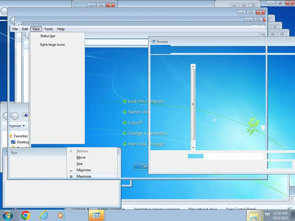Screen dimensions: 295x221
Task: Click the vertical scrollbar thumb in Browse
Action: (193, 104)
